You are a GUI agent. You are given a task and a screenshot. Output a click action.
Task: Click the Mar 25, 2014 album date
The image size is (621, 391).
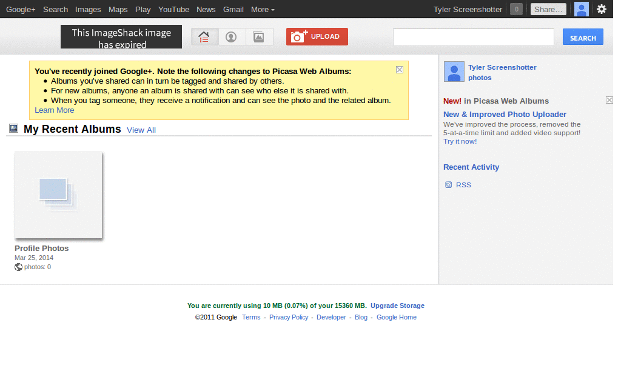(x=34, y=258)
